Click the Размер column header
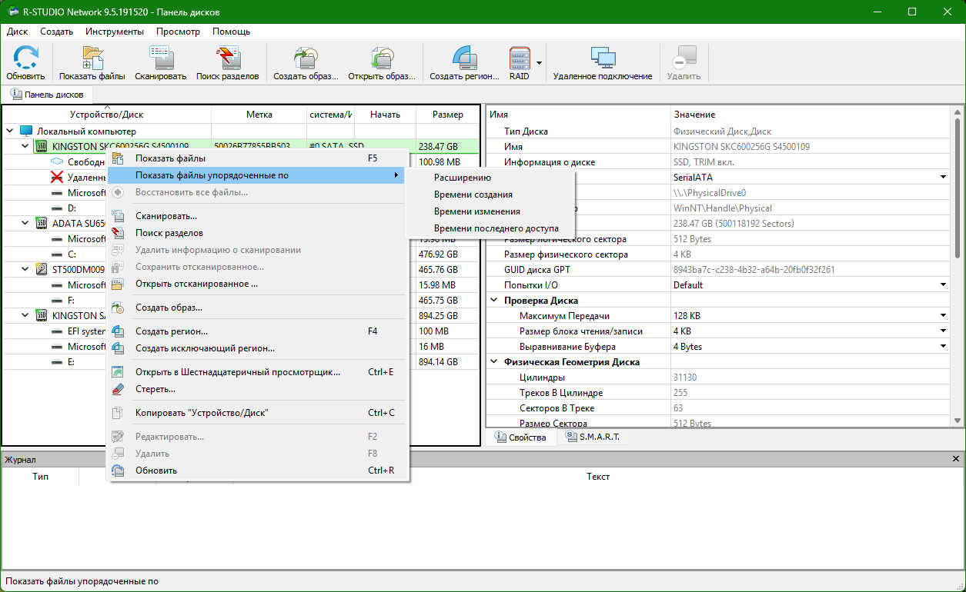Screen dimensions: 966x592 [447, 115]
